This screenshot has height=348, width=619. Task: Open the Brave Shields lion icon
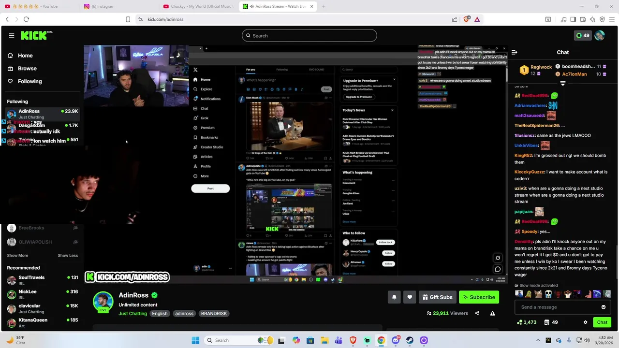pos(466,19)
